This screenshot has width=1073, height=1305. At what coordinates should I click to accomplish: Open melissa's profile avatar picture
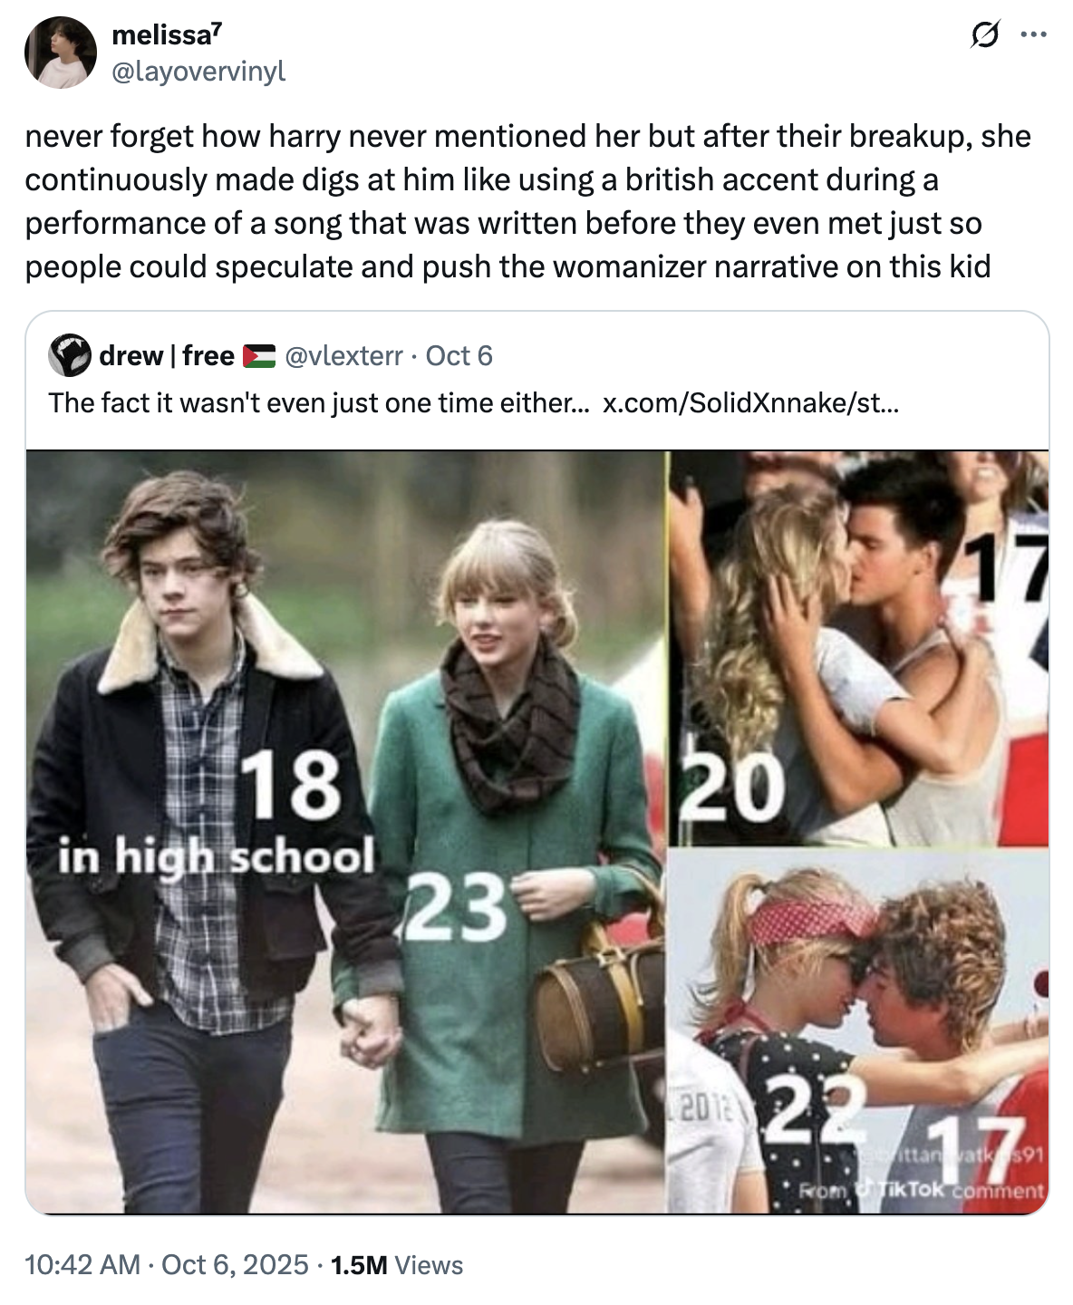coord(60,53)
